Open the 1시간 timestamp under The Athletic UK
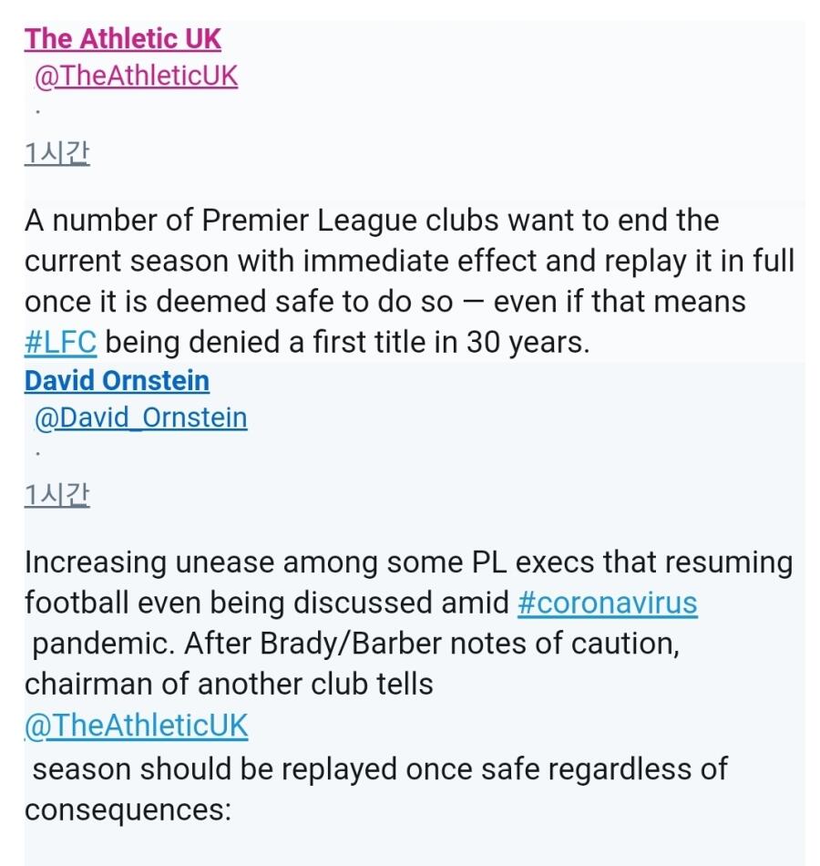 [56, 153]
